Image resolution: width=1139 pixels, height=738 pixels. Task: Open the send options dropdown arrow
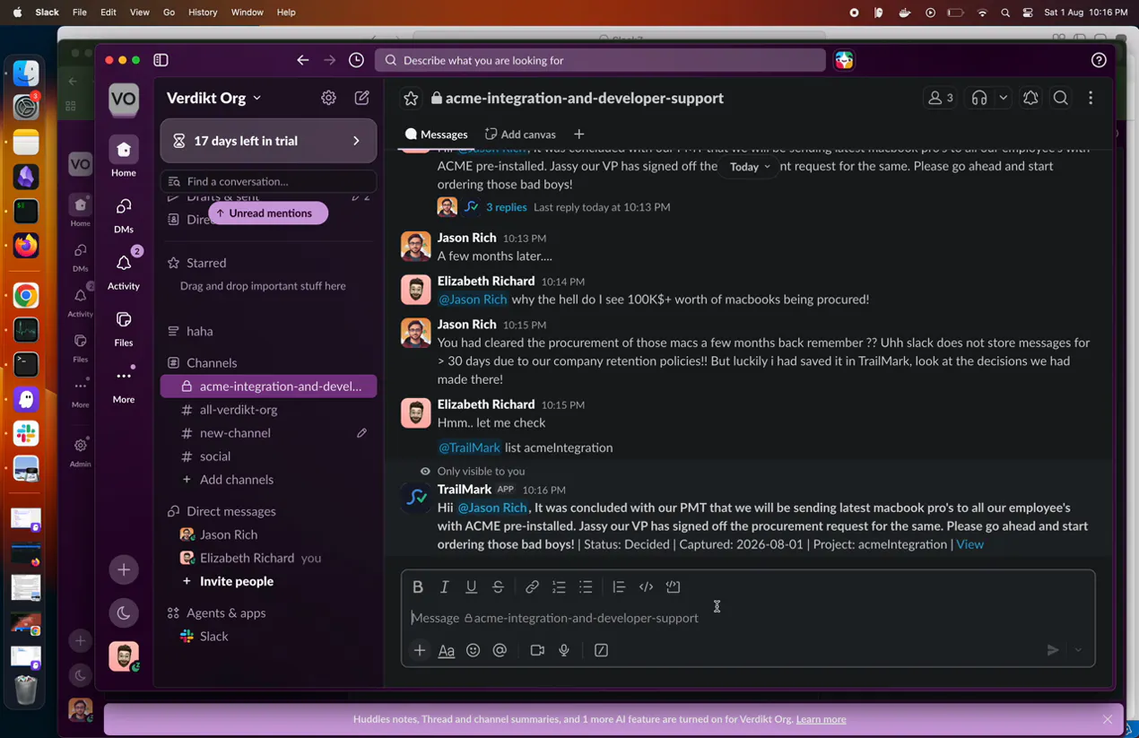[1078, 650]
